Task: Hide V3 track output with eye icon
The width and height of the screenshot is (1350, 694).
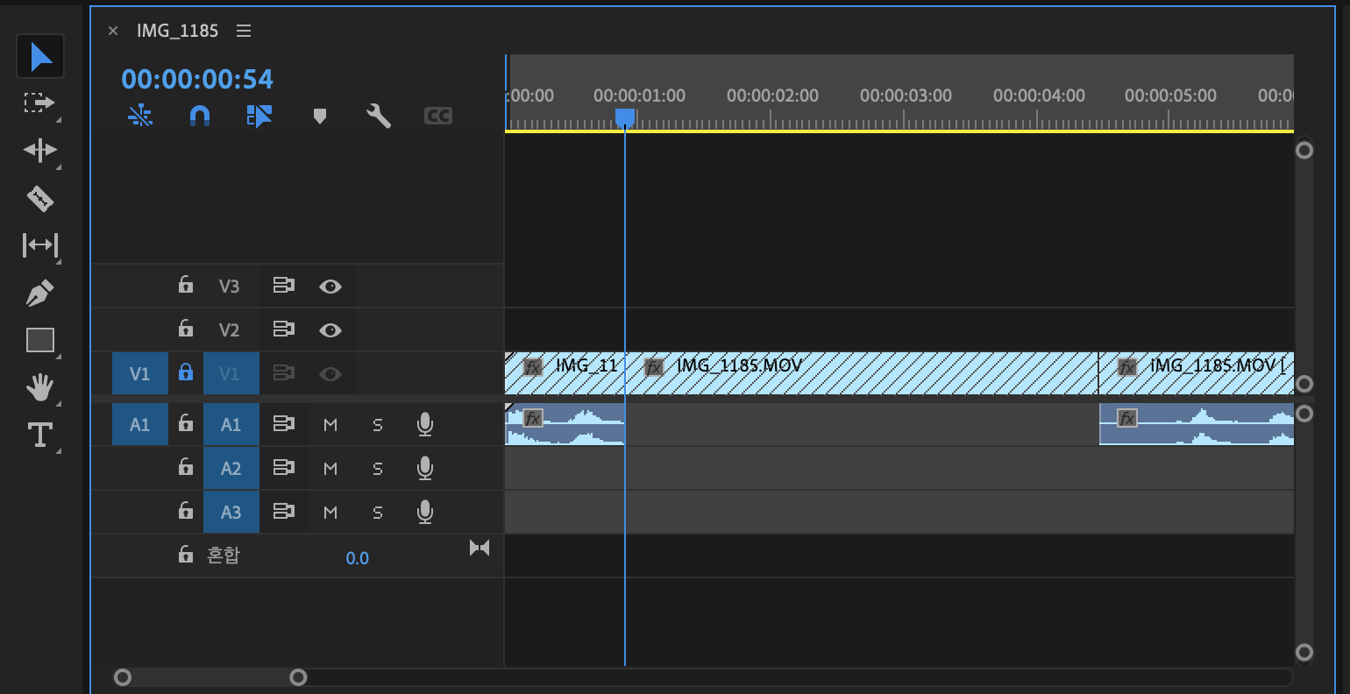Action: 330,287
